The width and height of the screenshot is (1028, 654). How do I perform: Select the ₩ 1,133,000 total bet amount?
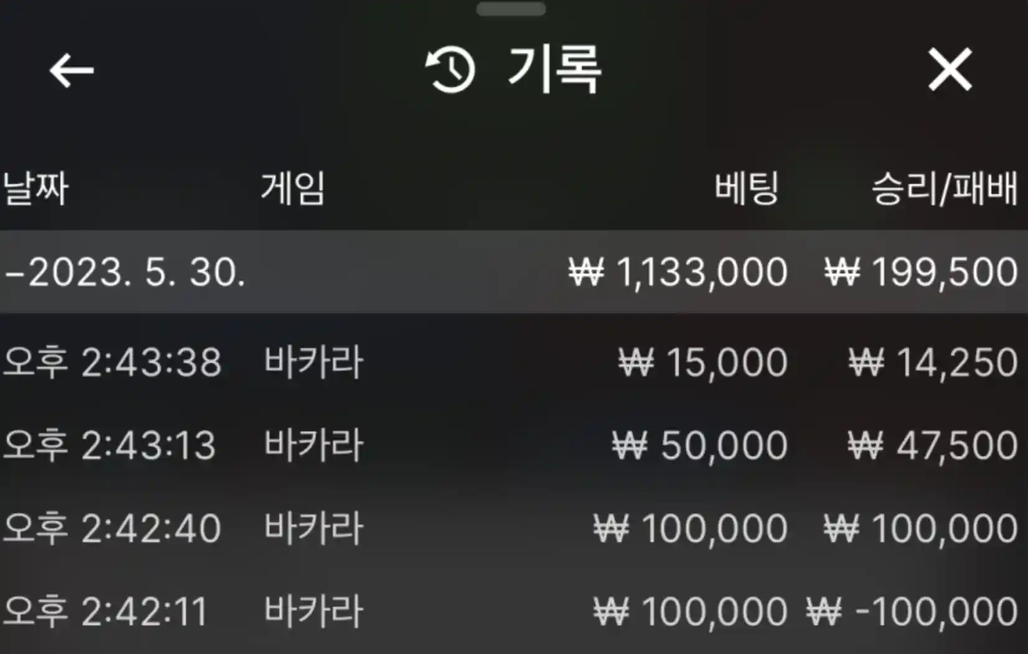coord(678,272)
